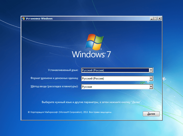Open the Формат времени и денежных единиц dropdown arrow

pos(151,78)
